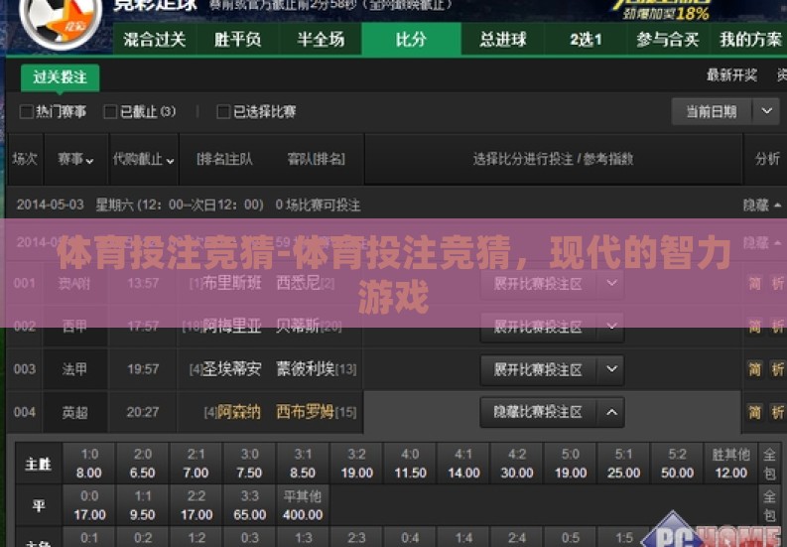The height and width of the screenshot is (547, 787).
Task: Switch to 胜平负 tab
Action: click(x=238, y=39)
